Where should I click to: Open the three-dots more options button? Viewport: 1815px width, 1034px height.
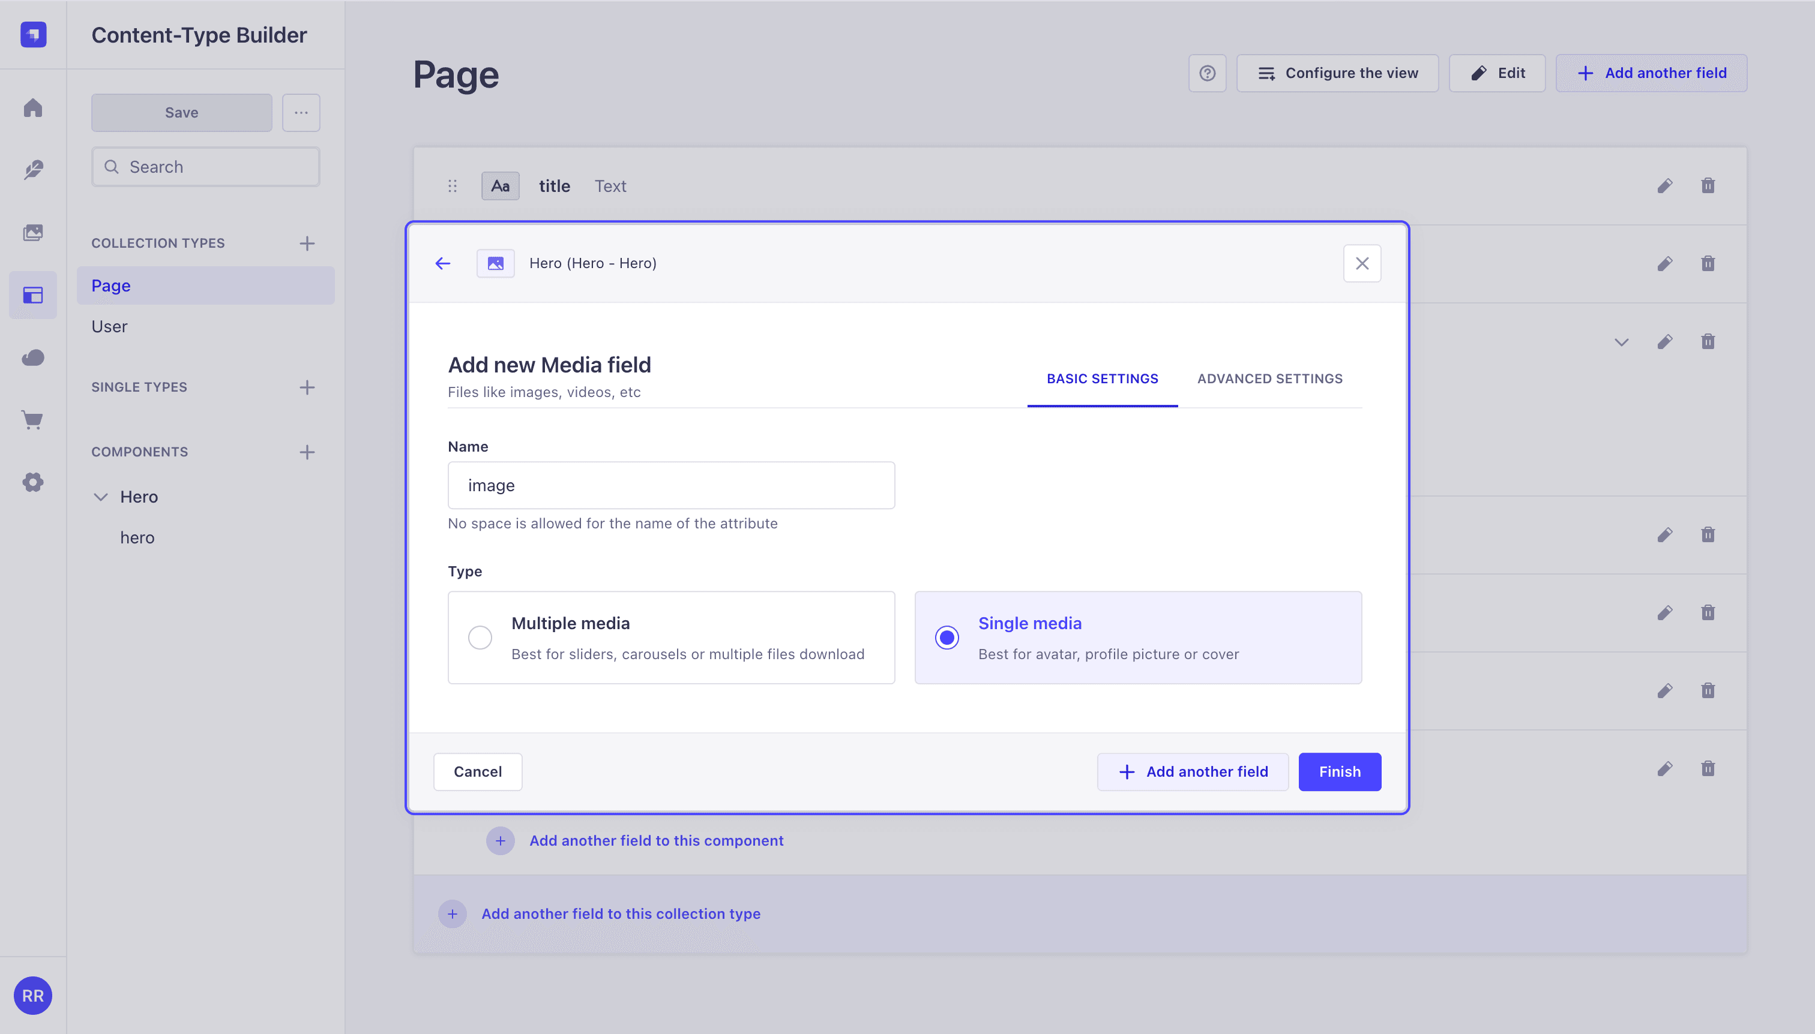(x=301, y=113)
